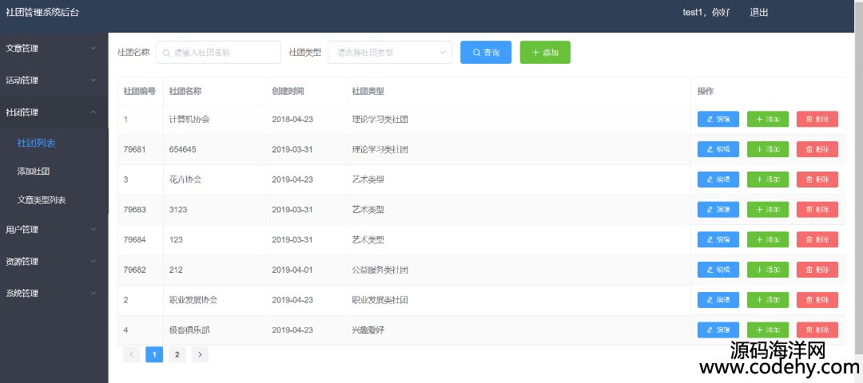Expand the 文章管理 sidebar menu

click(53, 49)
